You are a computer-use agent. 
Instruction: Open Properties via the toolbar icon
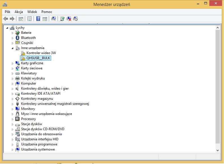coord(29,19)
